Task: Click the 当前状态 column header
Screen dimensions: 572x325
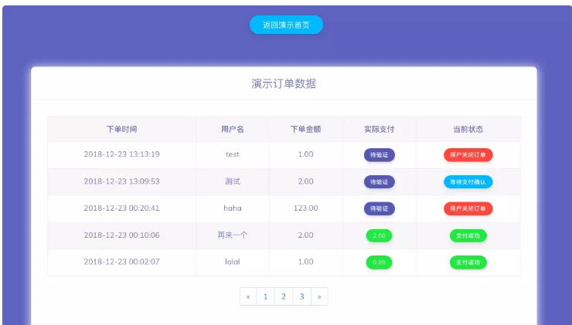Action: coord(468,129)
